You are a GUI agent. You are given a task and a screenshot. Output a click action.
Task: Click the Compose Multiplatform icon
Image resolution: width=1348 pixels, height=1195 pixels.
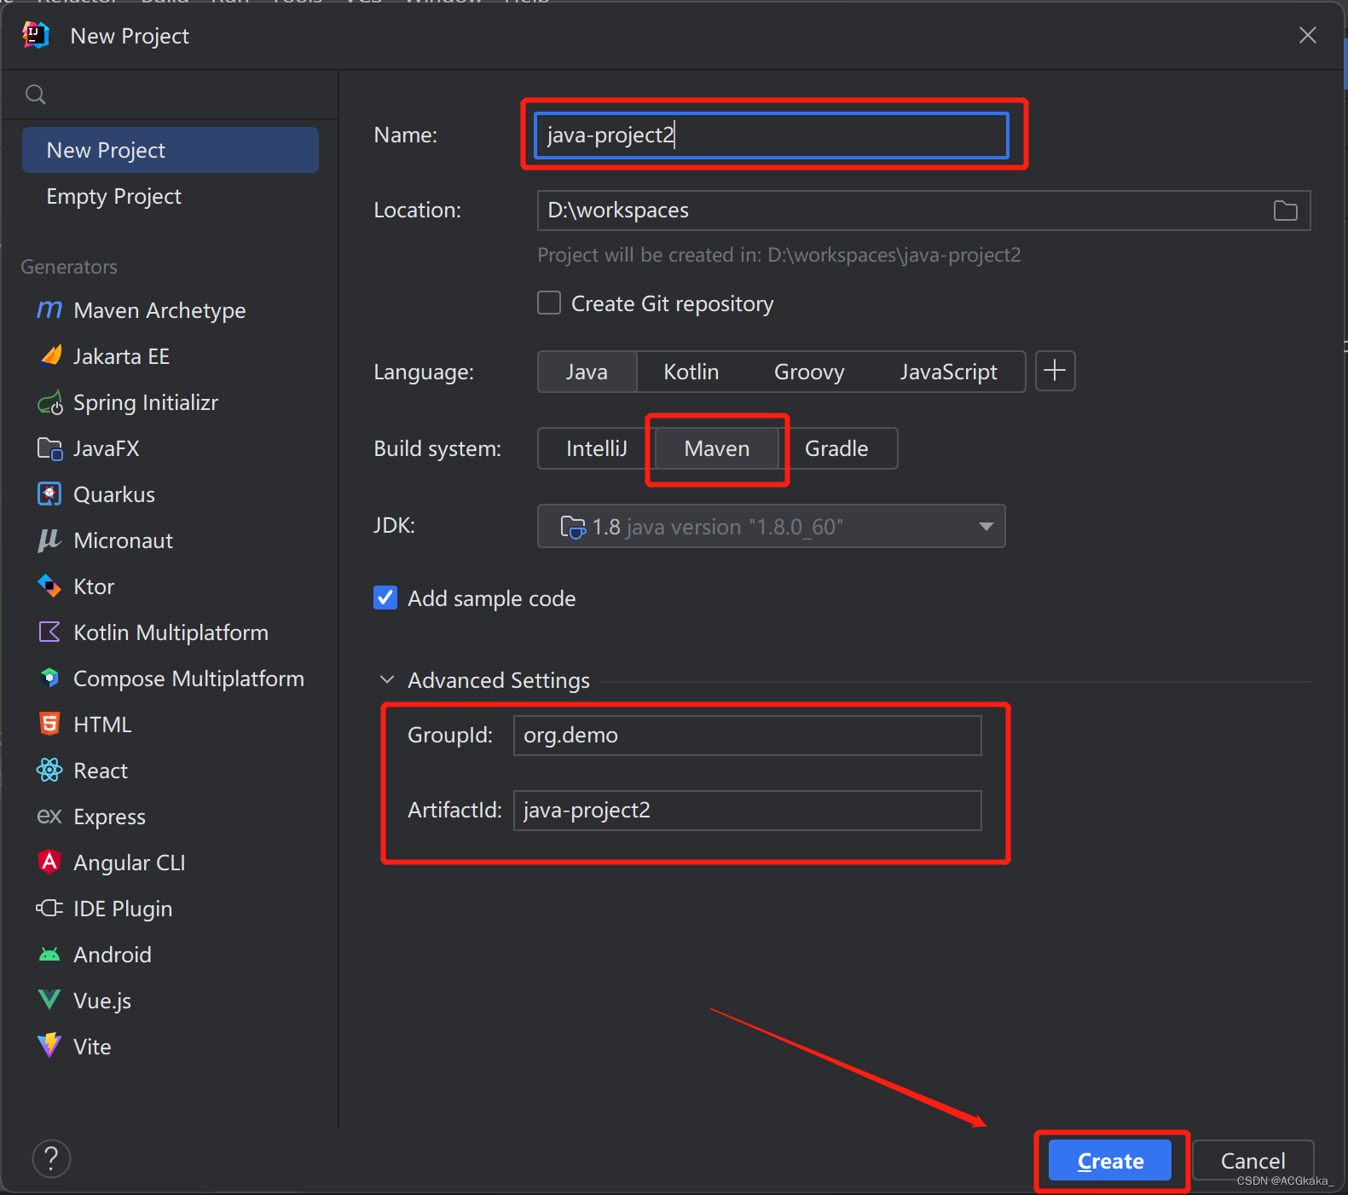click(49, 678)
